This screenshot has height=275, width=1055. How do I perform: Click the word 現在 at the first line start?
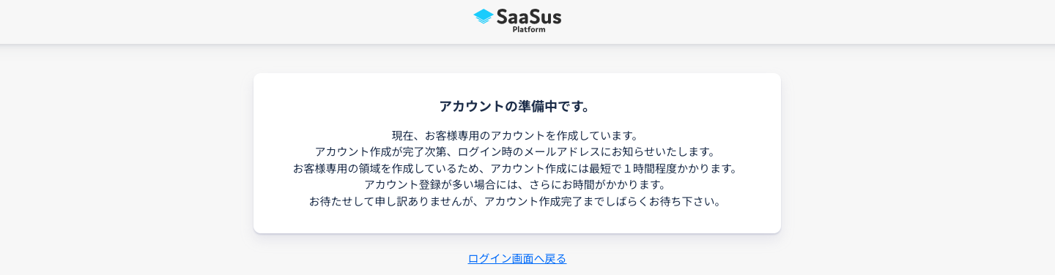pyautogui.click(x=403, y=136)
